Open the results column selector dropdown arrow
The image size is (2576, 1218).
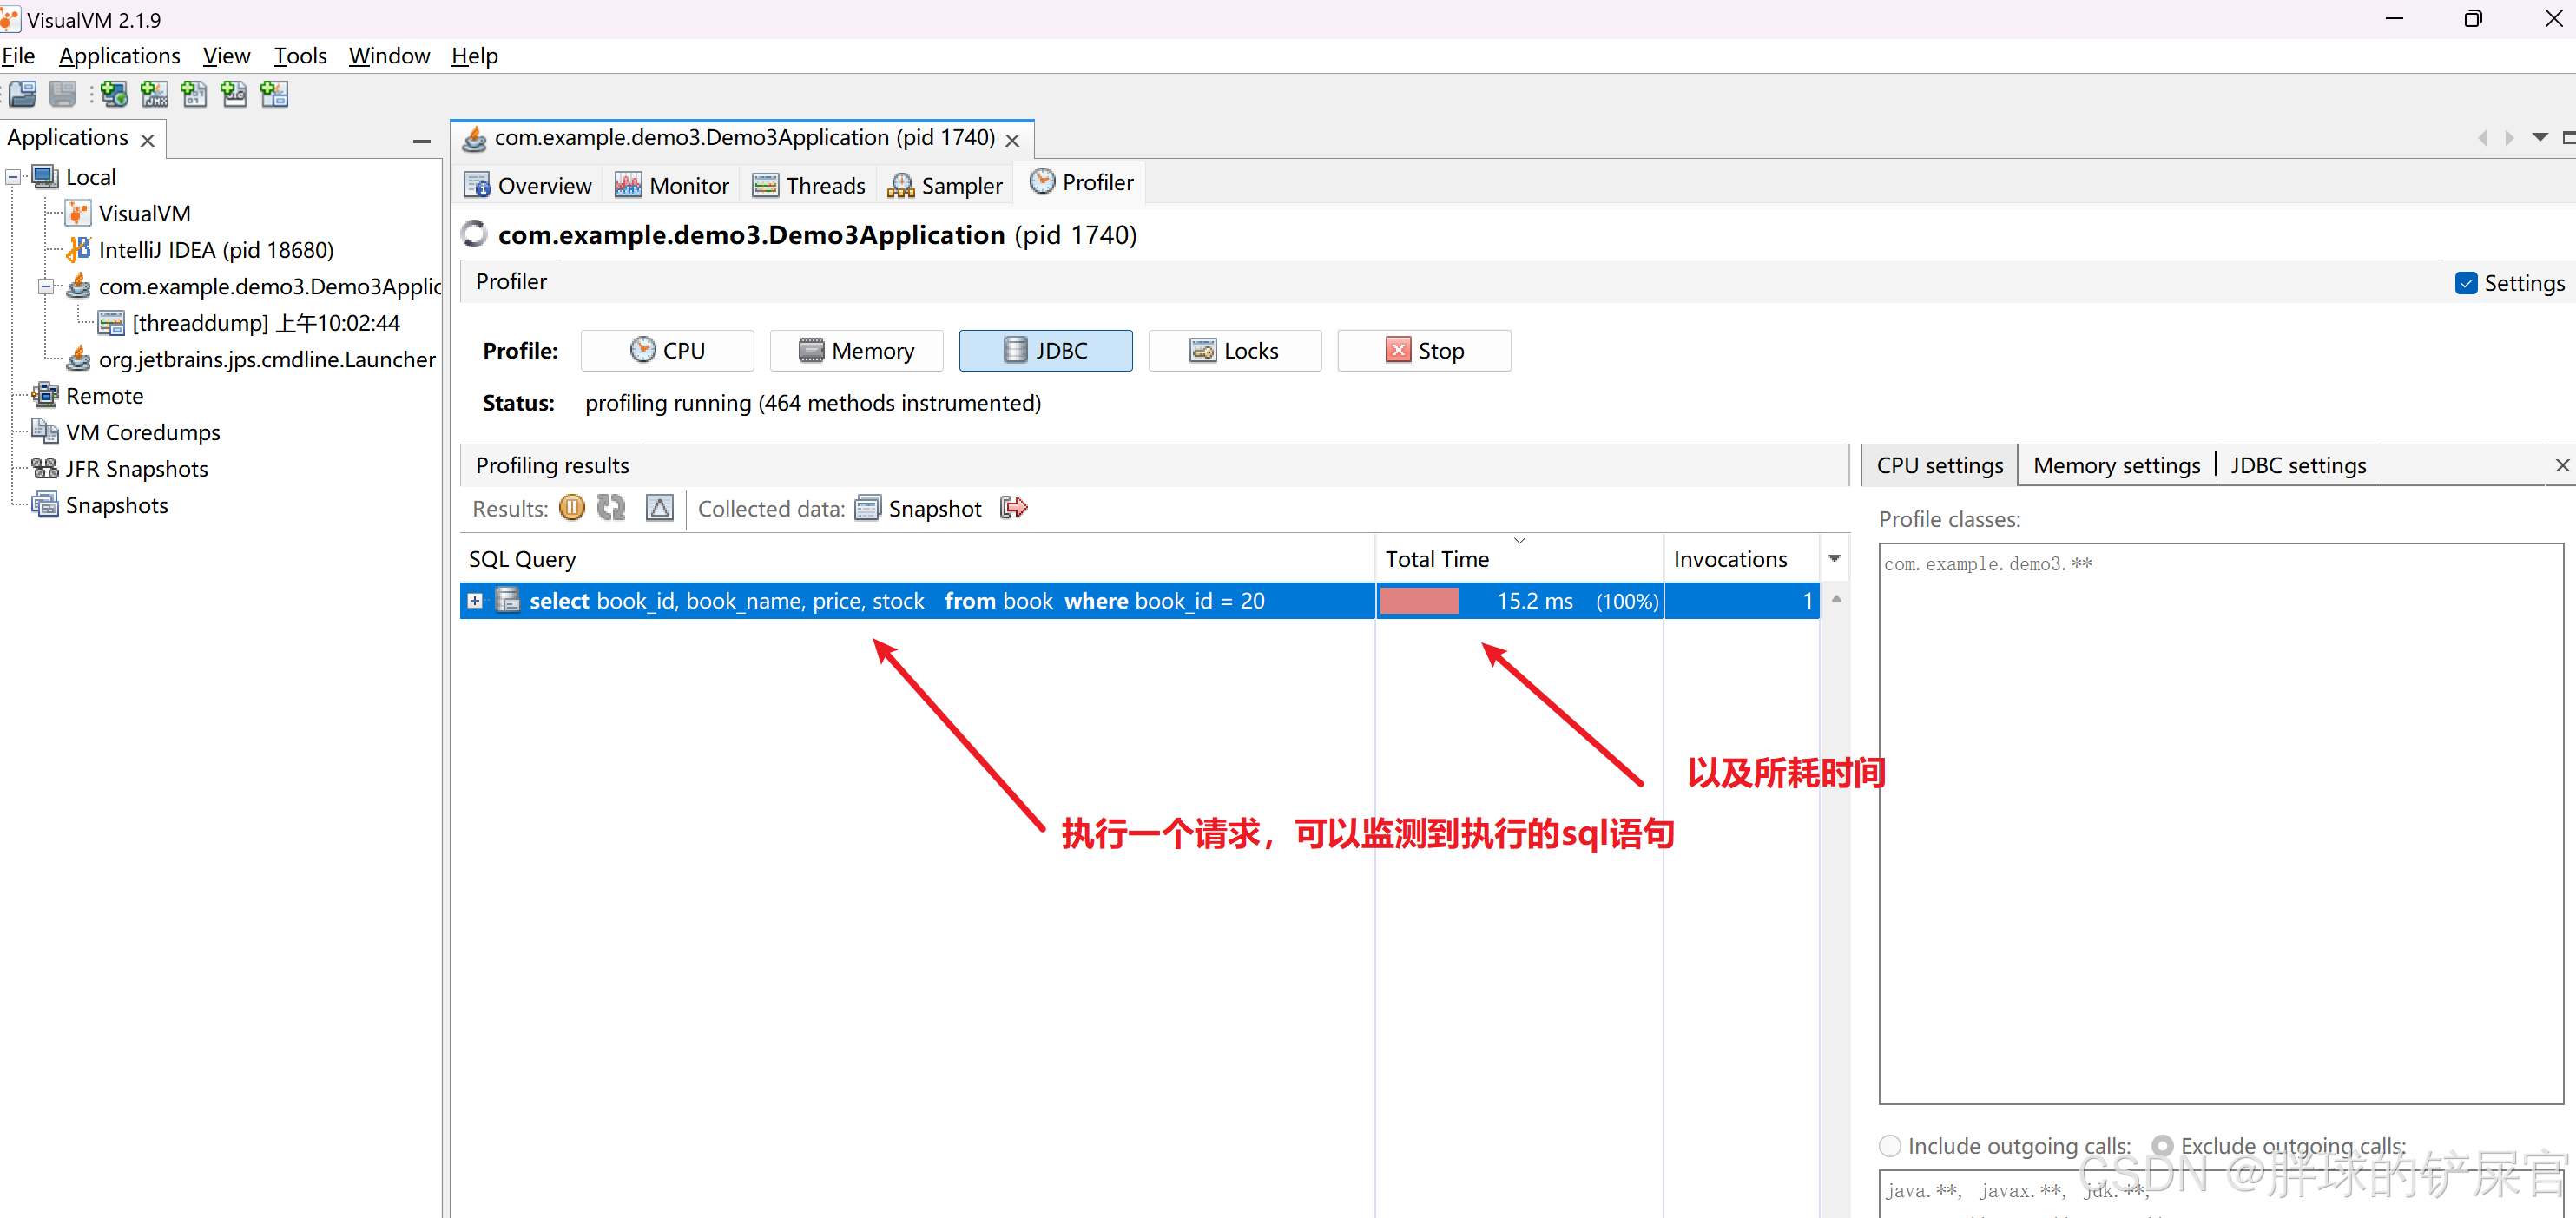[1835, 558]
